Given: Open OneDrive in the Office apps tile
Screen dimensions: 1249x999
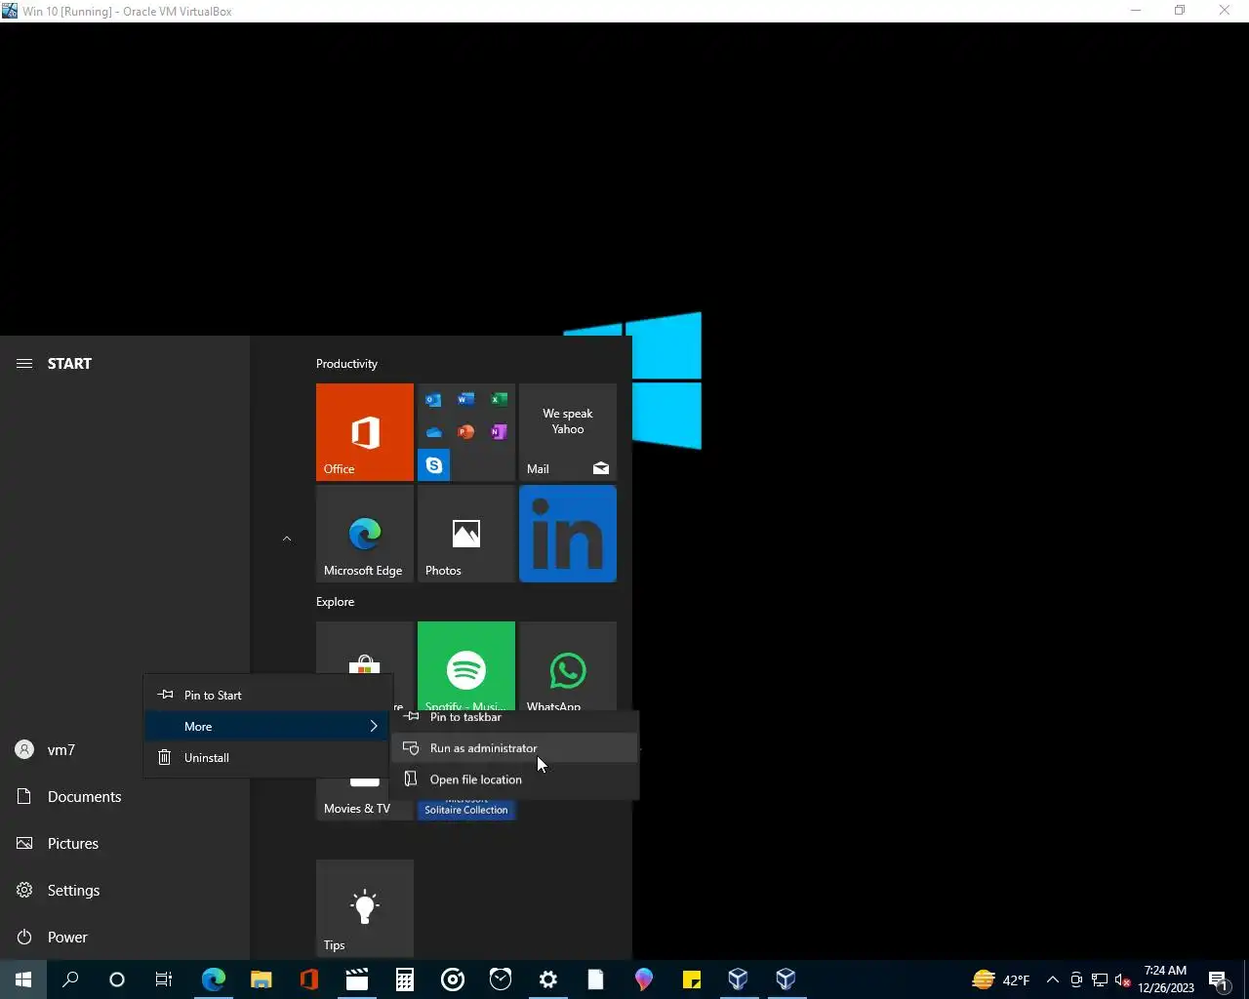Looking at the screenshot, I should (434, 432).
